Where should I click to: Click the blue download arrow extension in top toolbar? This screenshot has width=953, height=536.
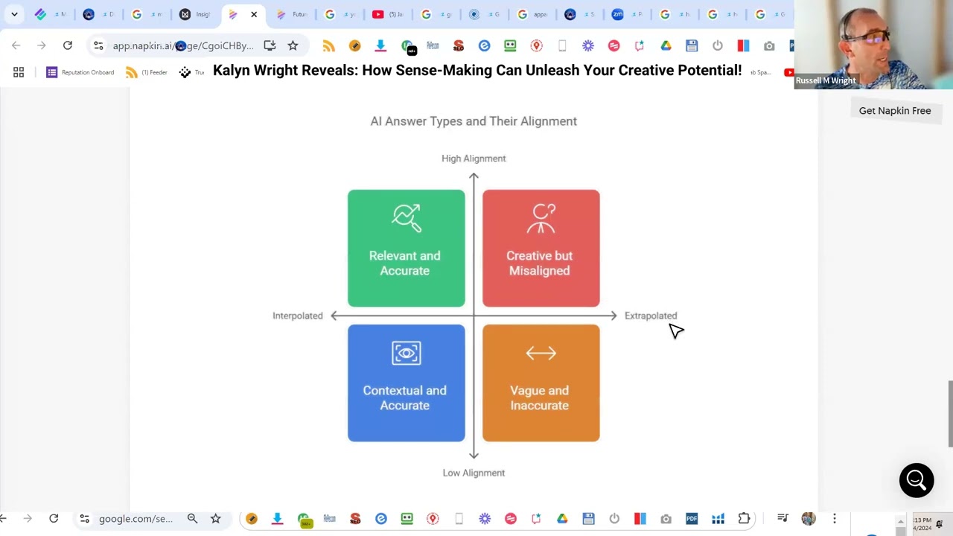[380, 46]
